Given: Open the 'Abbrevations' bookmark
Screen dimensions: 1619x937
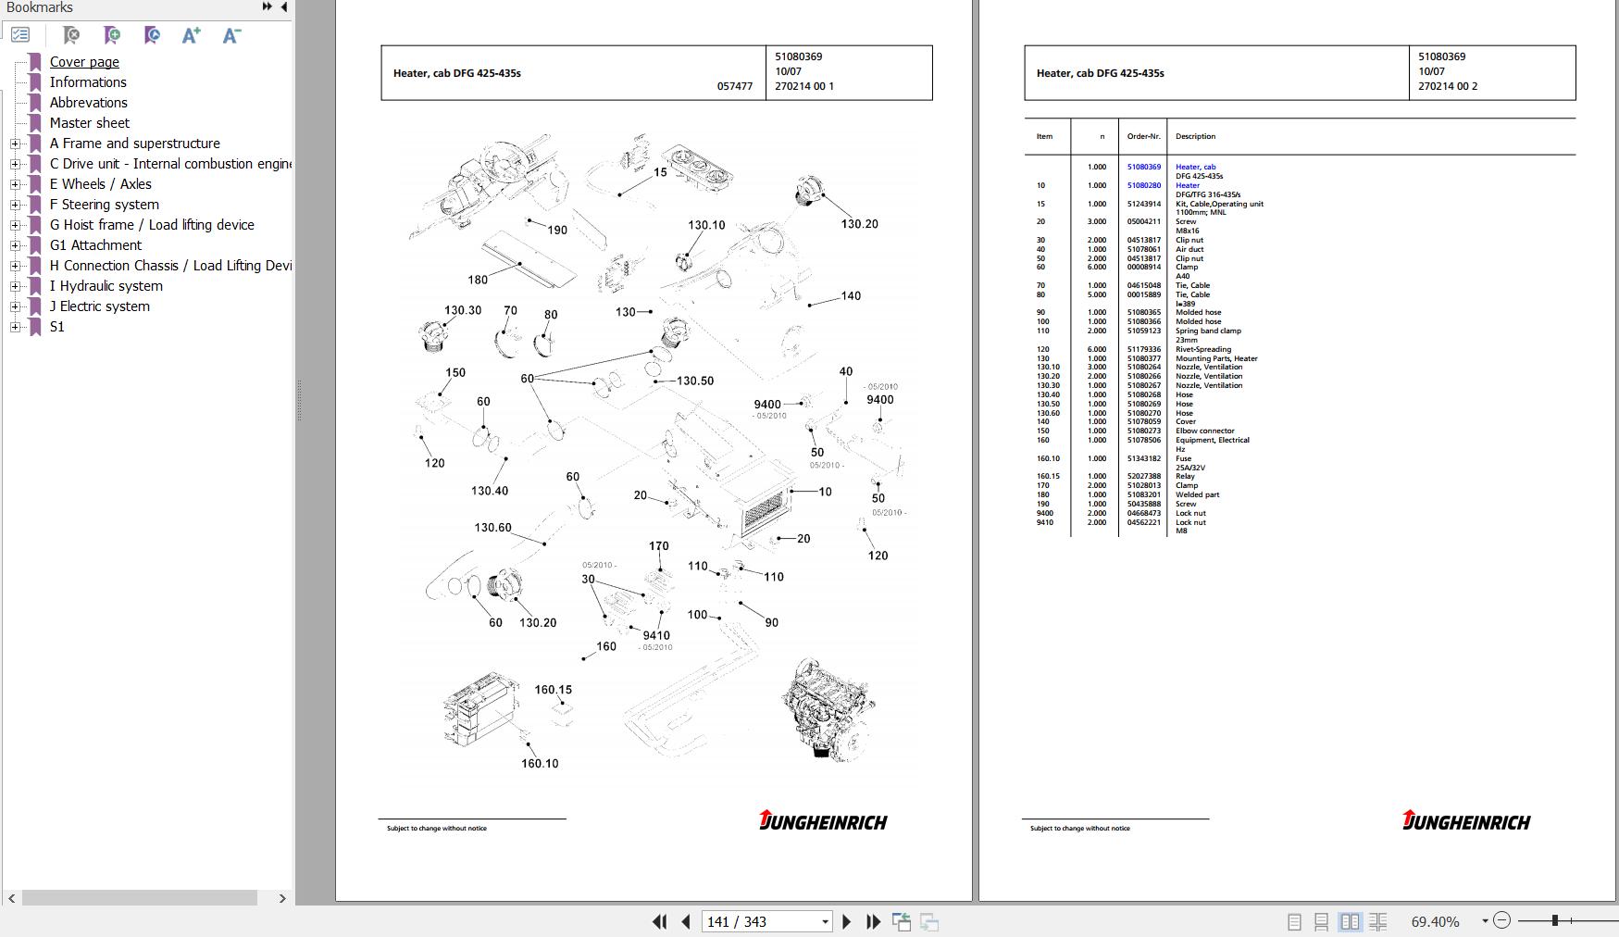Looking at the screenshot, I should tap(89, 103).
